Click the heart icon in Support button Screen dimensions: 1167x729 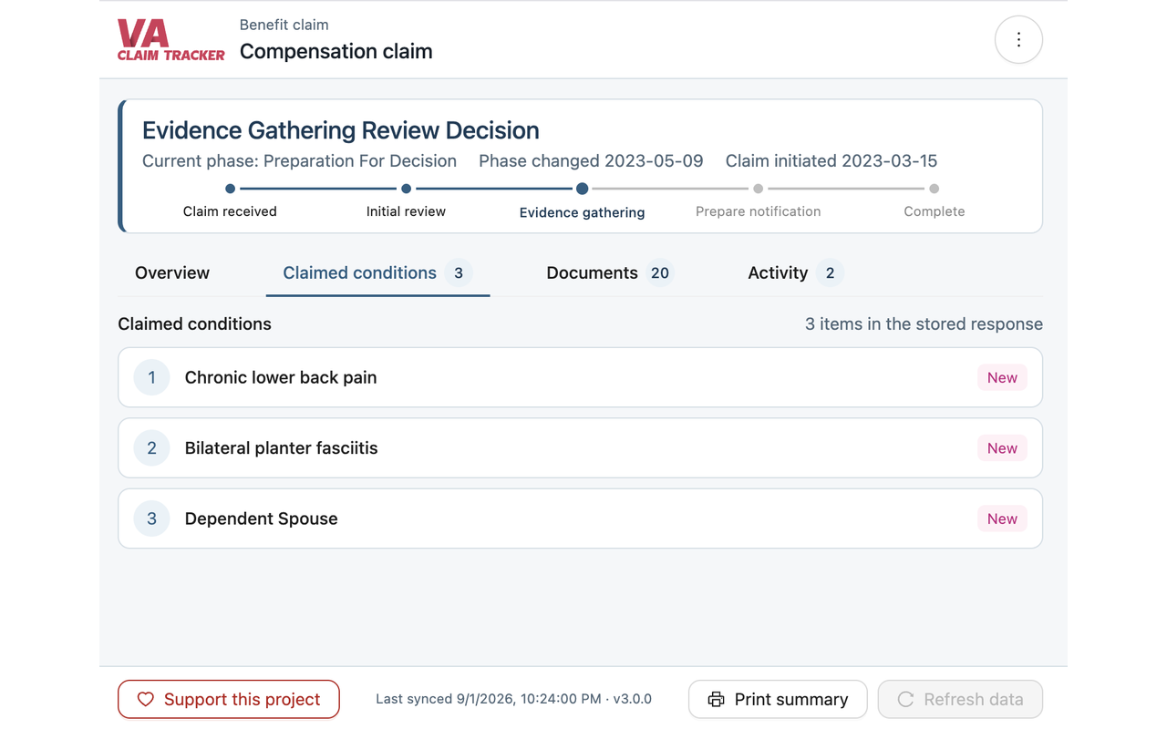coord(145,700)
